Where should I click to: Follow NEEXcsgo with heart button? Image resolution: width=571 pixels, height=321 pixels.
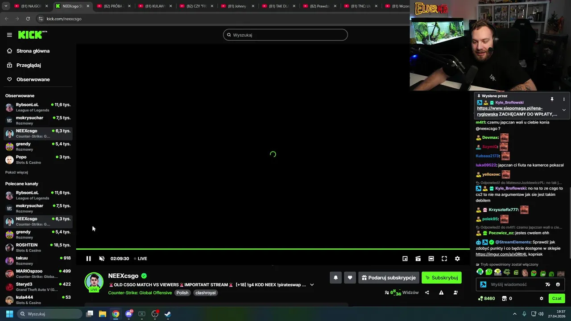point(350,278)
